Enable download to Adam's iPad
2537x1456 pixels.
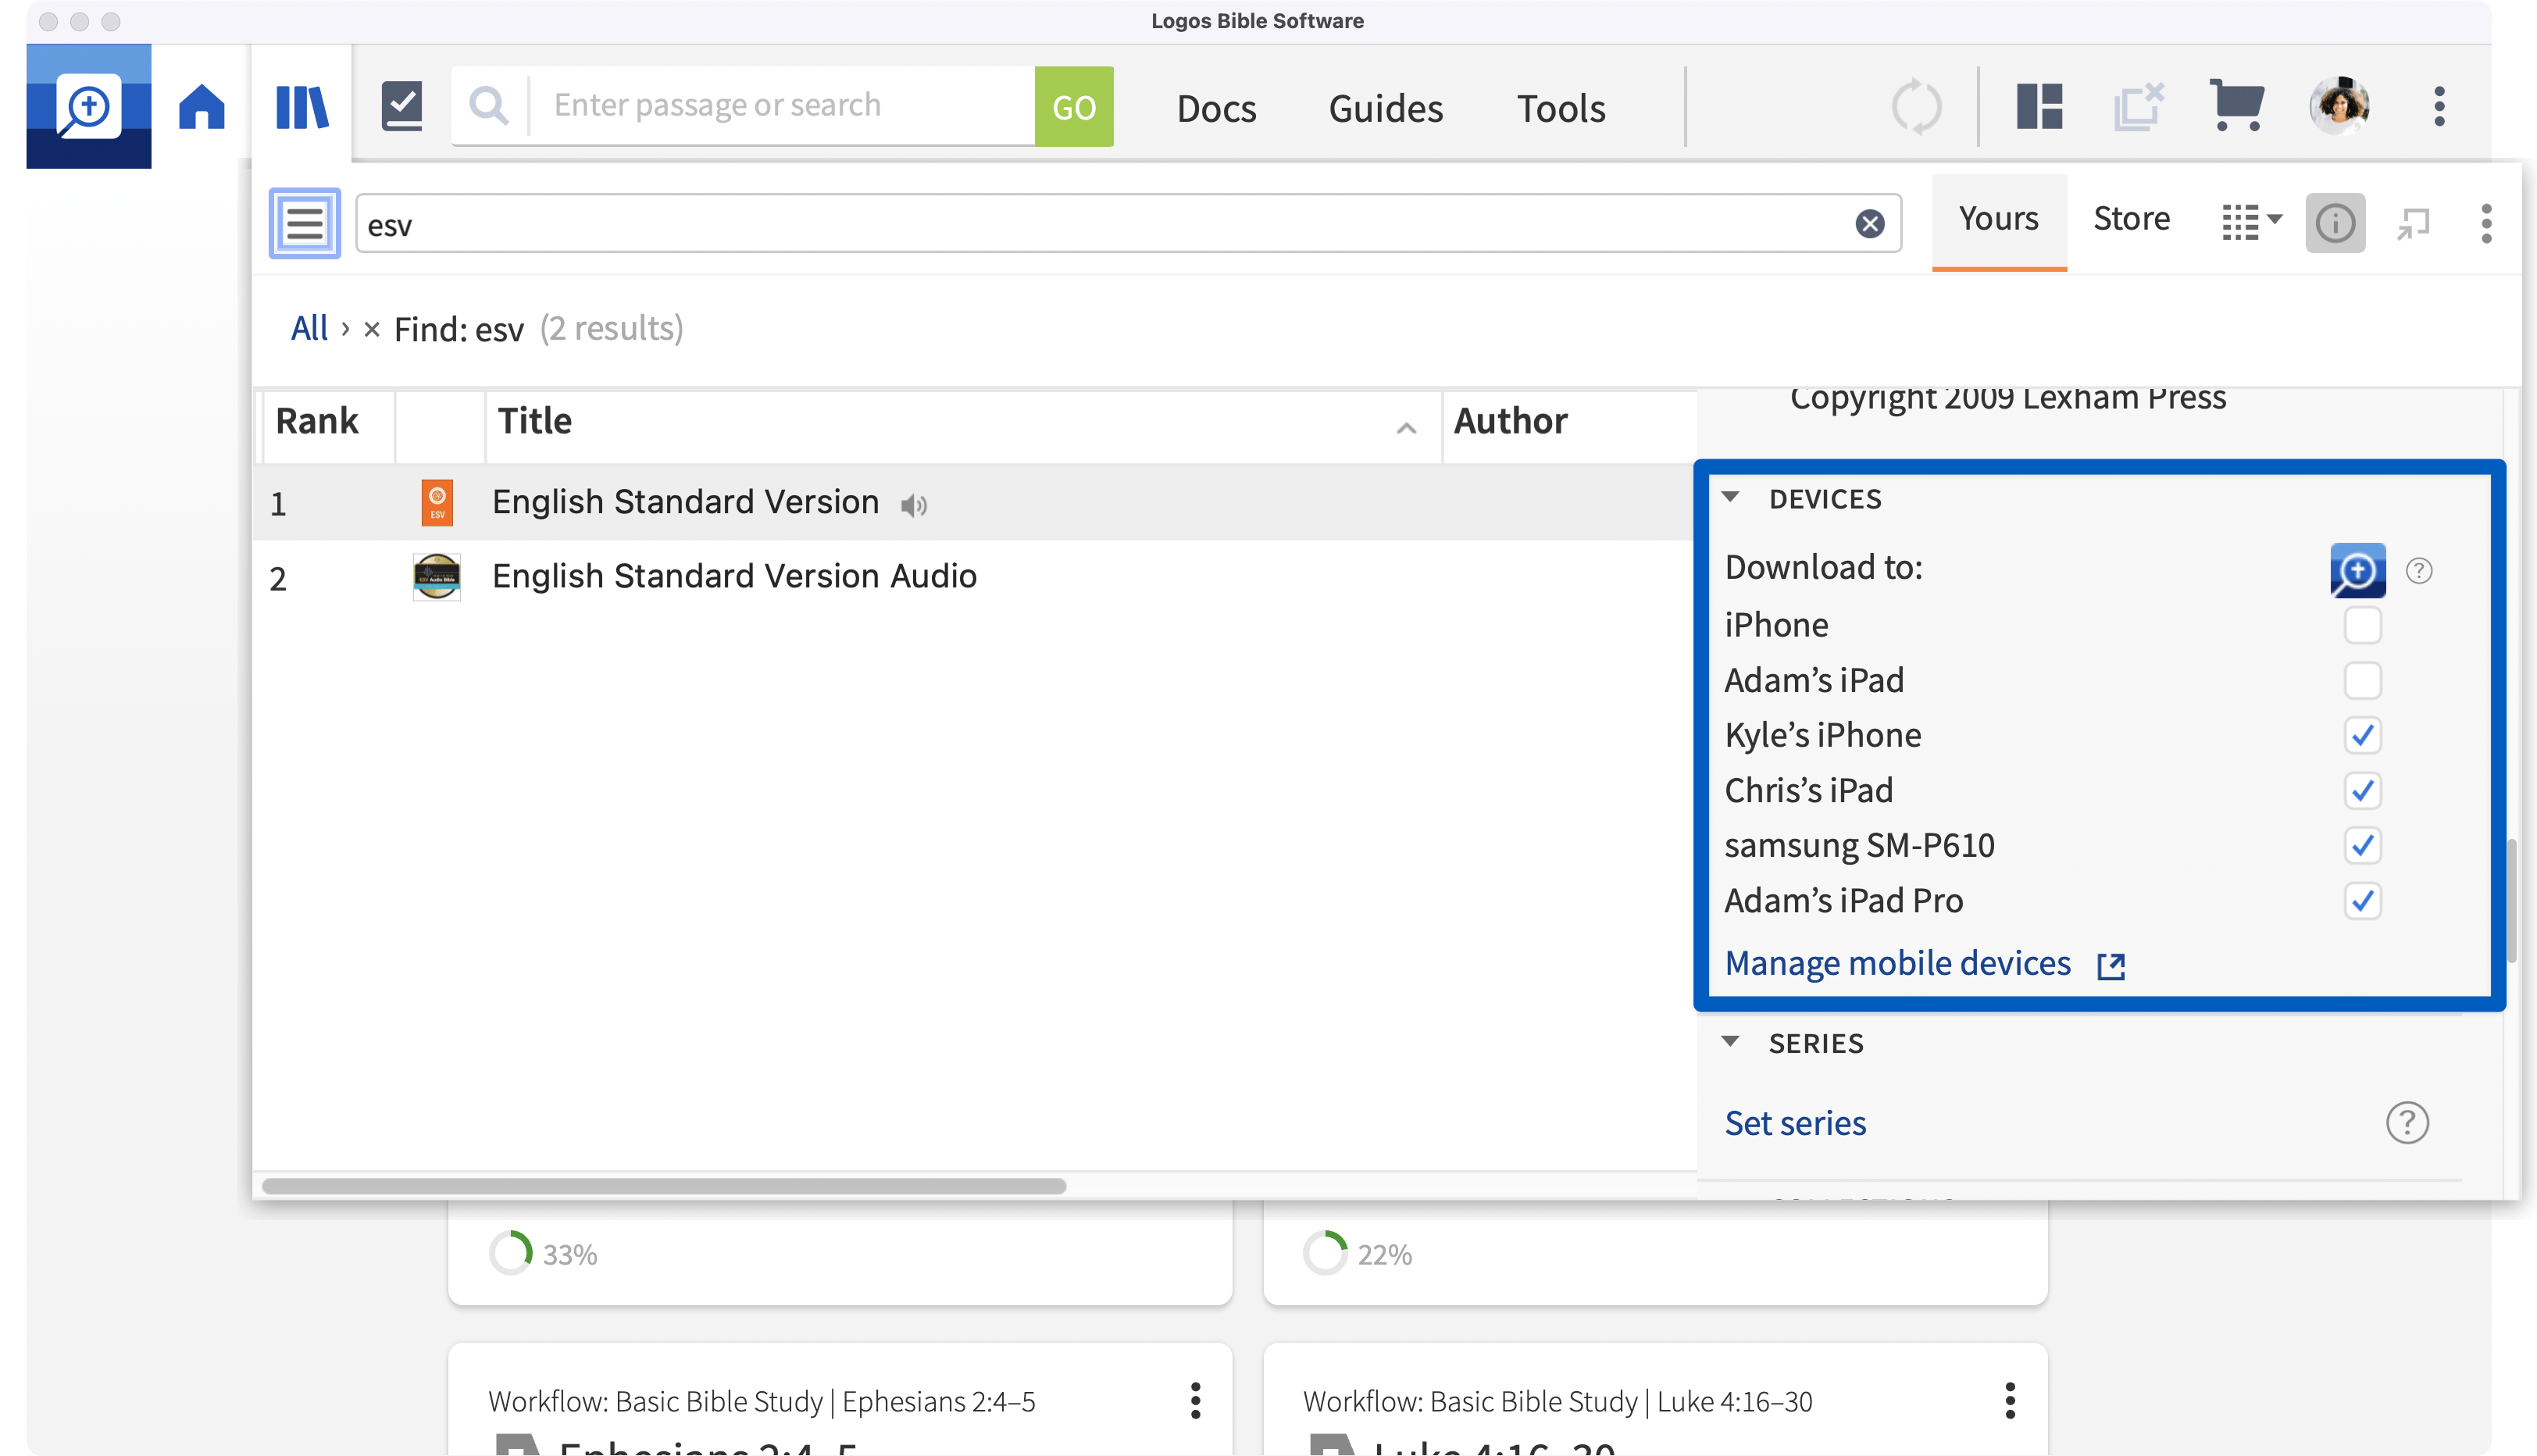(x=2362, y=681)
